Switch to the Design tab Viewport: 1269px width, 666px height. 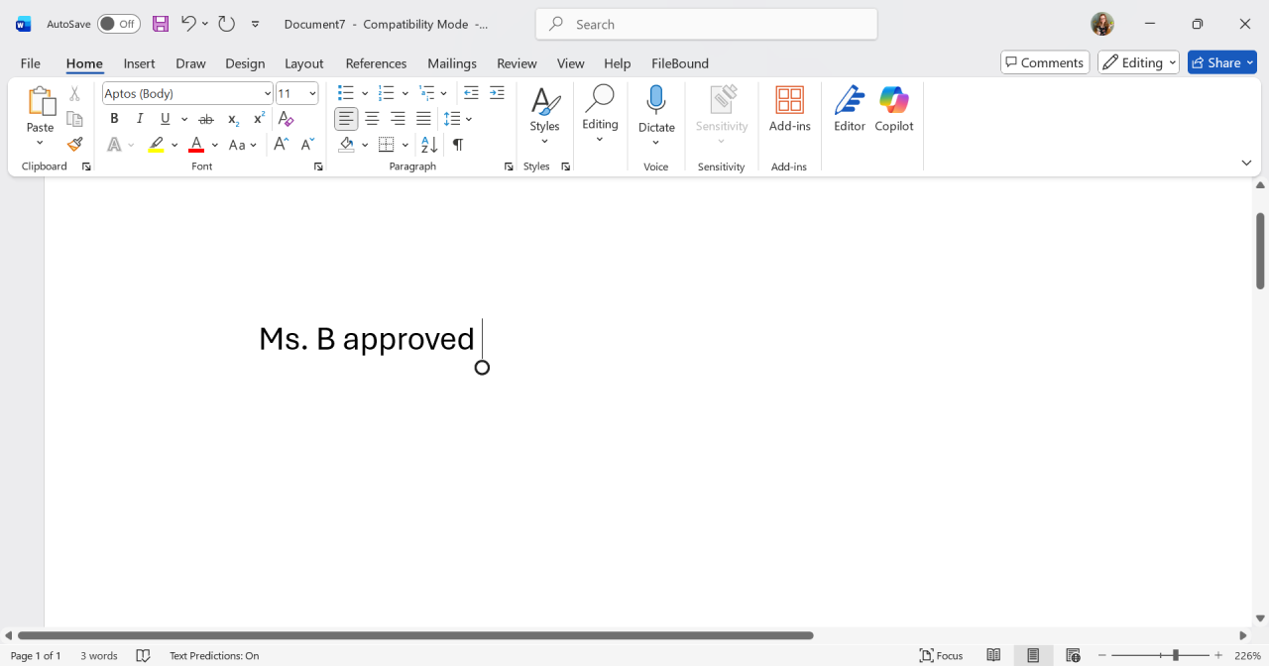(245, 63)
